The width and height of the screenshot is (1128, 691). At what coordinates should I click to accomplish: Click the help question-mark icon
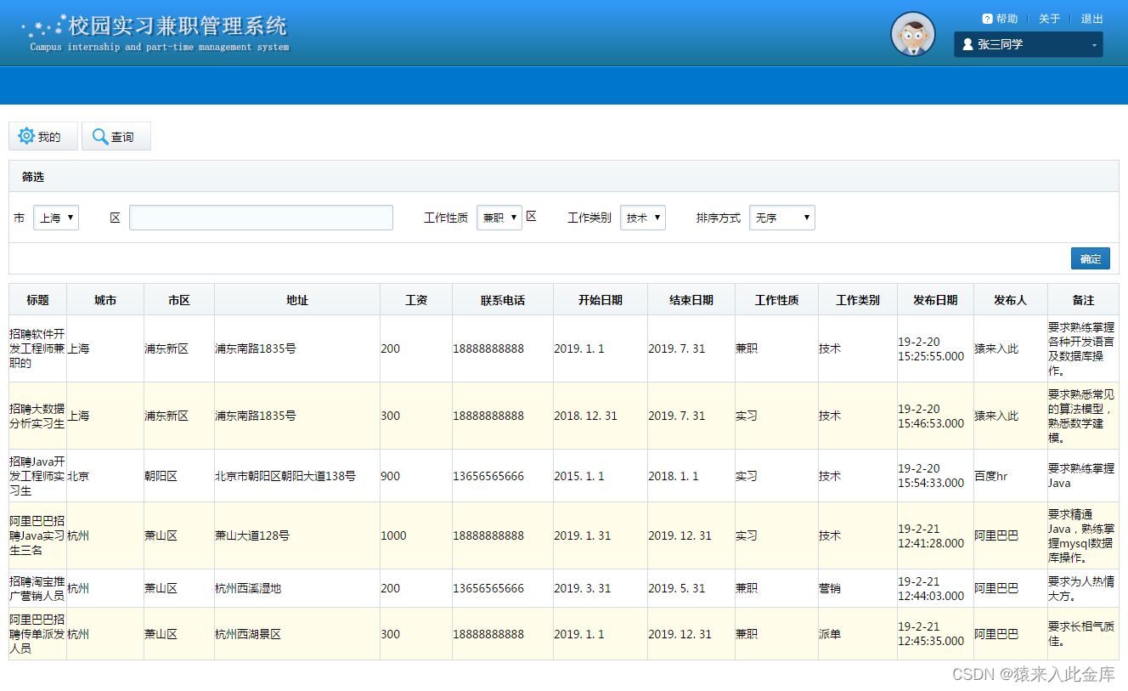[987, 19]
